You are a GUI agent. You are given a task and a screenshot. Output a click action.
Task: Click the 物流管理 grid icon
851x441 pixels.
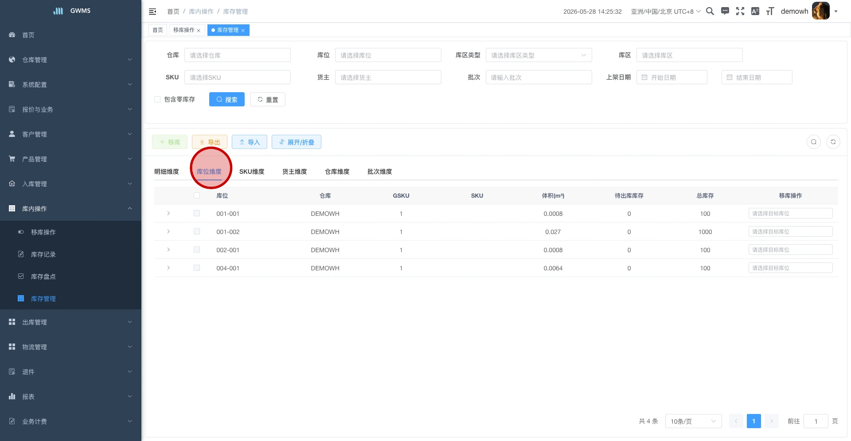pyautogui.click(x=12, y=347)
